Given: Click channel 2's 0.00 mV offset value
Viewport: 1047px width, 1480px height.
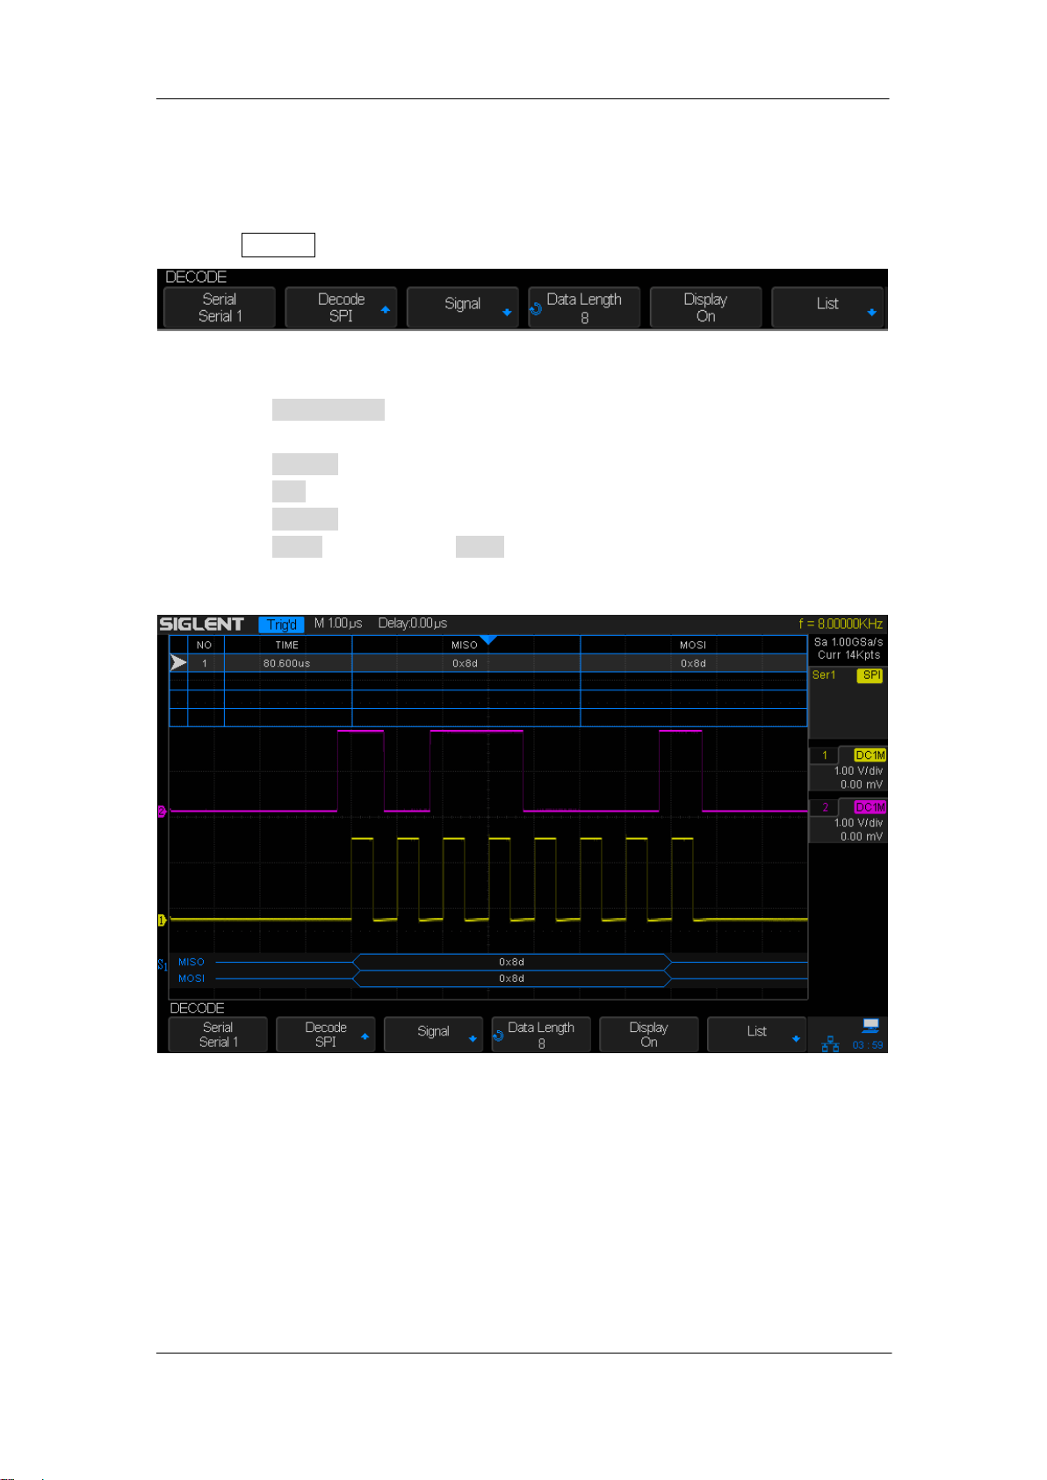Looking at the screenshot, I should click(862, 837).
